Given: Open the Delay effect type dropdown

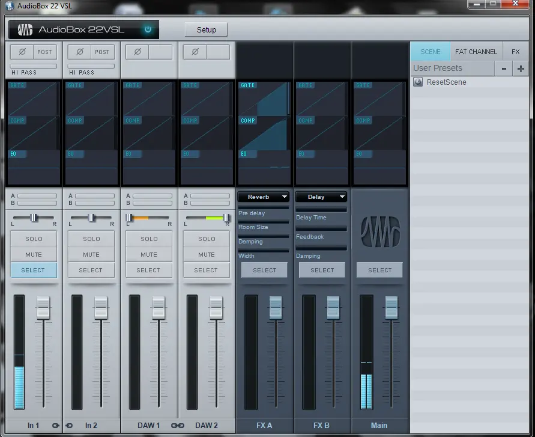Looking at the screenshot, I should [321, 197].
